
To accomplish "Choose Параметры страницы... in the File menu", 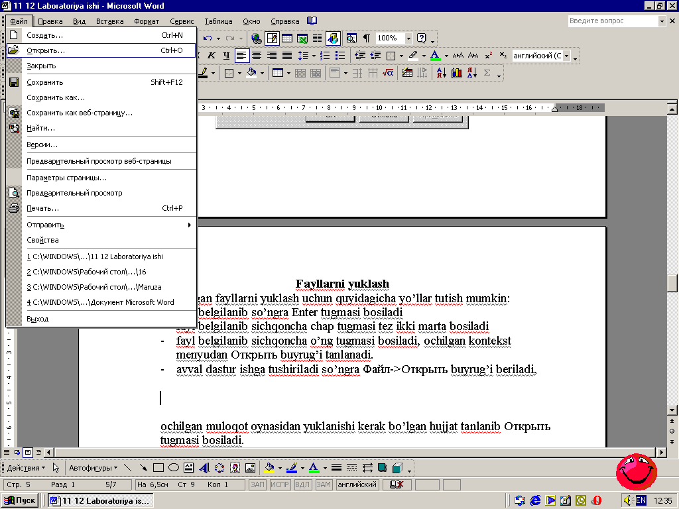I will pos(101,178).
